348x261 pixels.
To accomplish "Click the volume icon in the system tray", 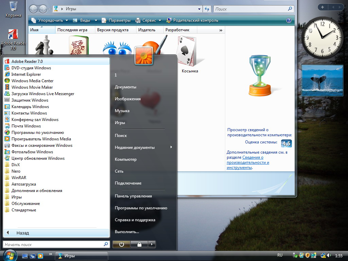I will (x=329, y=256).
